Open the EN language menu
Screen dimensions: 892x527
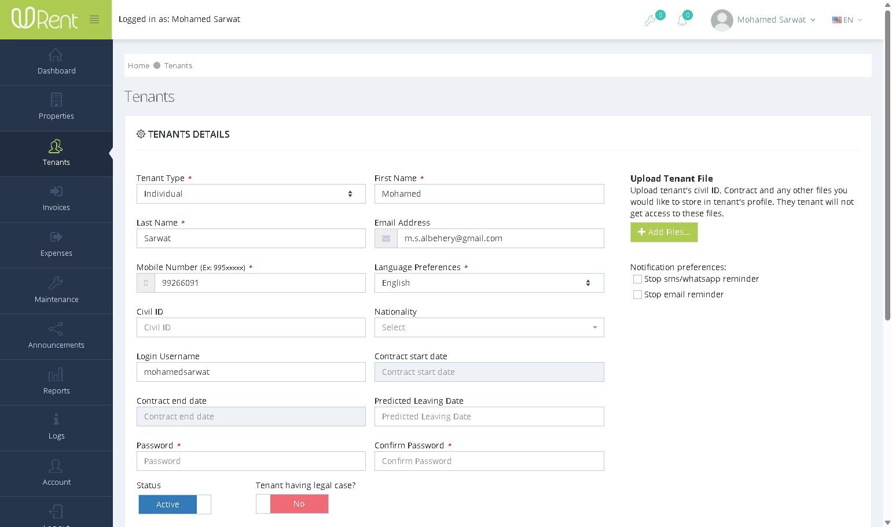coord(847,20)
